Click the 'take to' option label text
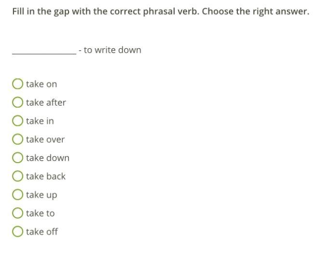 41,213
